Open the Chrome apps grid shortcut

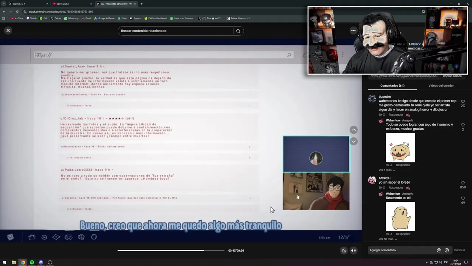(4, 18)
